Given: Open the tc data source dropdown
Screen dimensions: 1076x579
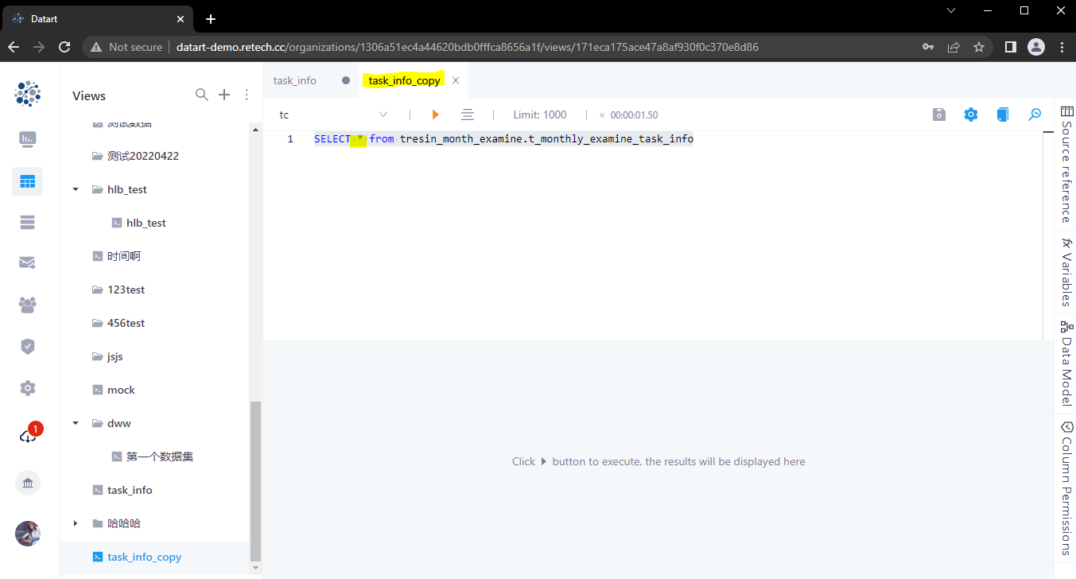Looking at the screenshot, I should pyautogui.click(x=383, y=115).
